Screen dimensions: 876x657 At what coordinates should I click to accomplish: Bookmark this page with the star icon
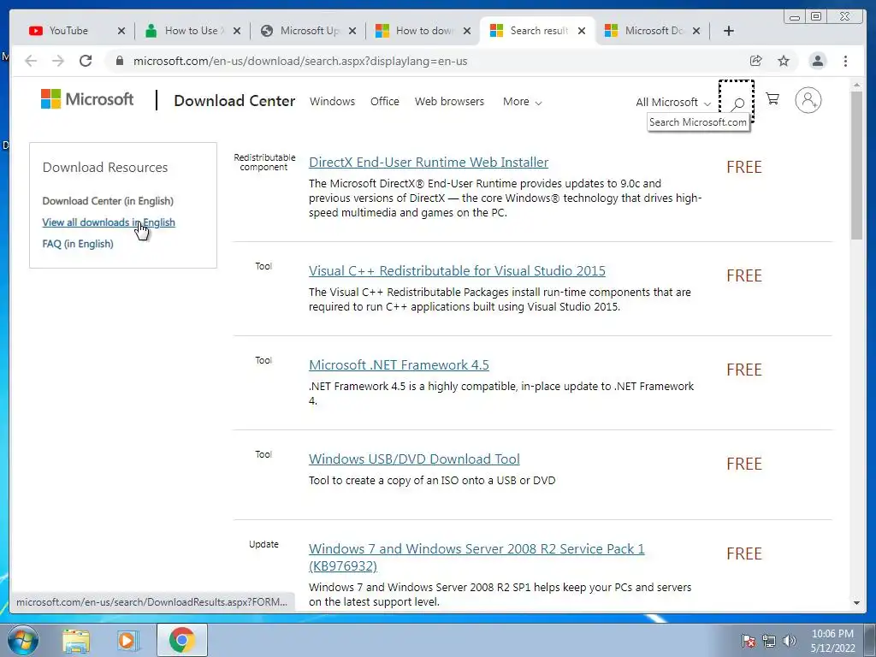[784, 61]
